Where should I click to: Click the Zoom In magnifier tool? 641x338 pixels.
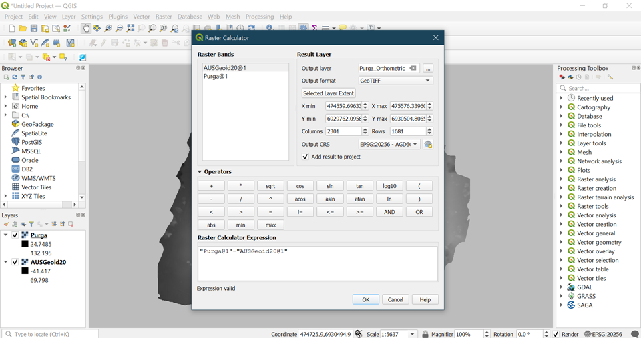click(108, 29)
